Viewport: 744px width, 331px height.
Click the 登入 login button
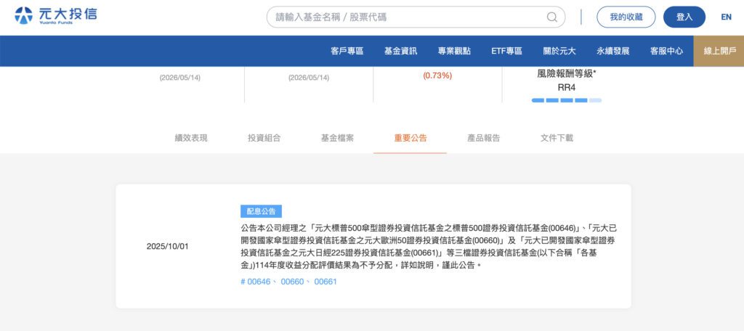(684, 17)
